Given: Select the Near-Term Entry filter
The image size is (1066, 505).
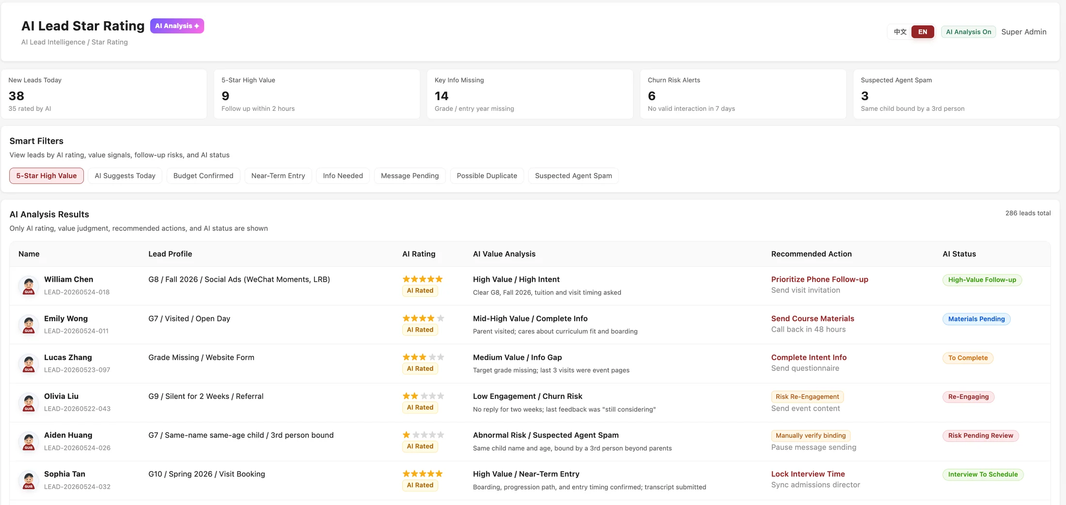Looking at the screenshot, I should coord(278,176).
